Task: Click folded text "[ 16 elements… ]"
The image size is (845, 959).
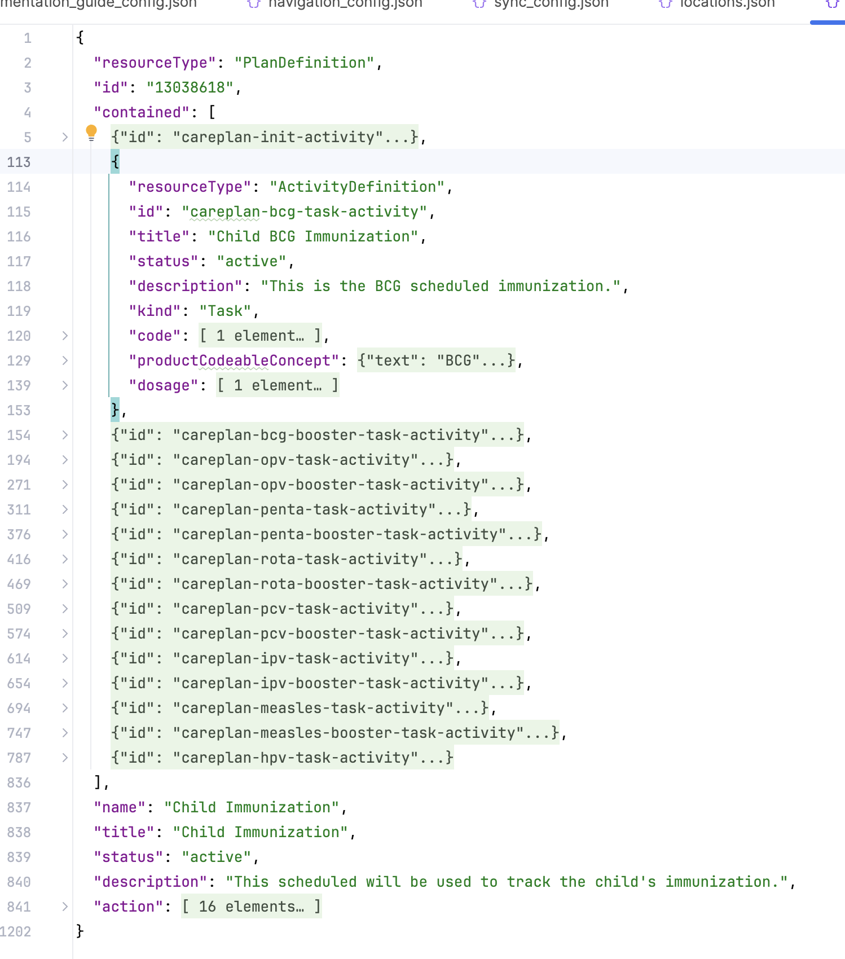Action: (x=252, y=907)
